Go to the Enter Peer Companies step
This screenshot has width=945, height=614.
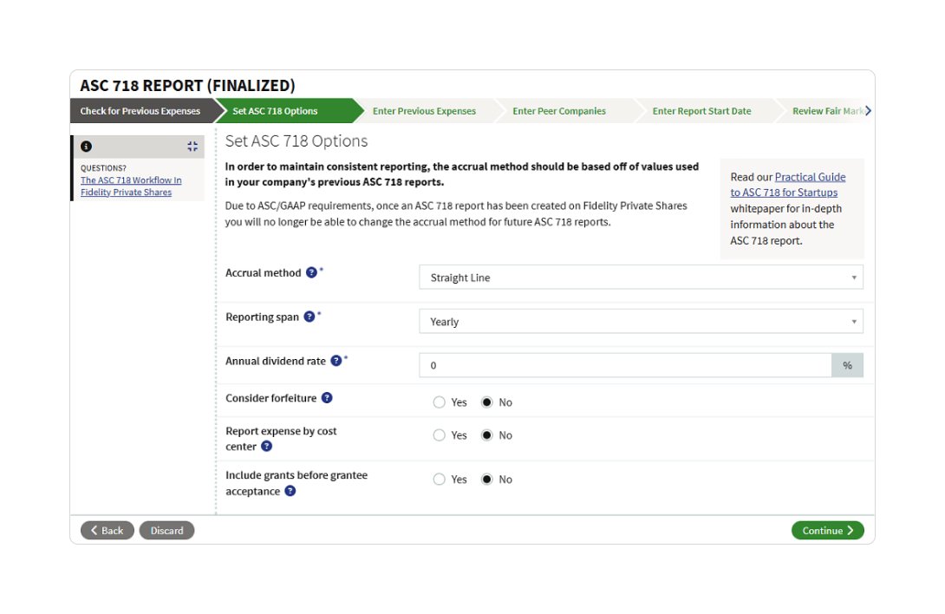[559, 111]
